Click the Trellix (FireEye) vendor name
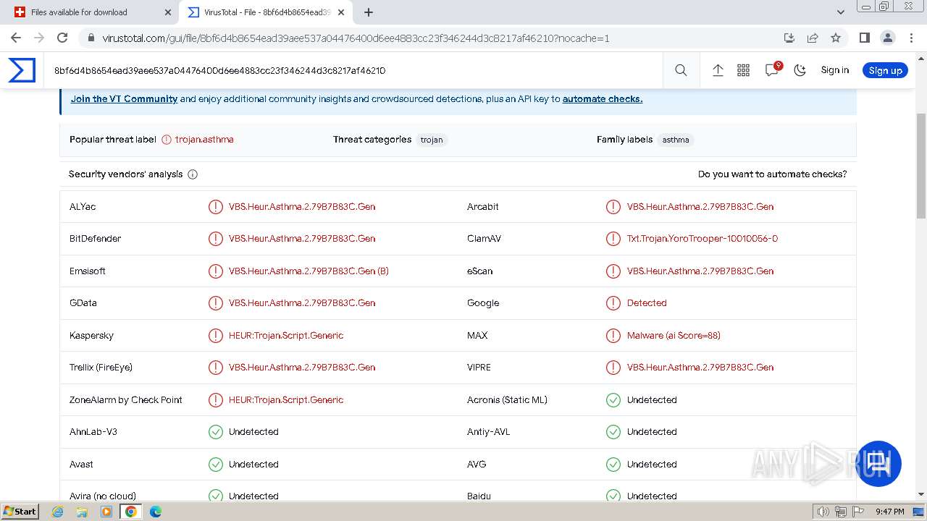This screenshot has height=521, width=927. click(101, 368)
